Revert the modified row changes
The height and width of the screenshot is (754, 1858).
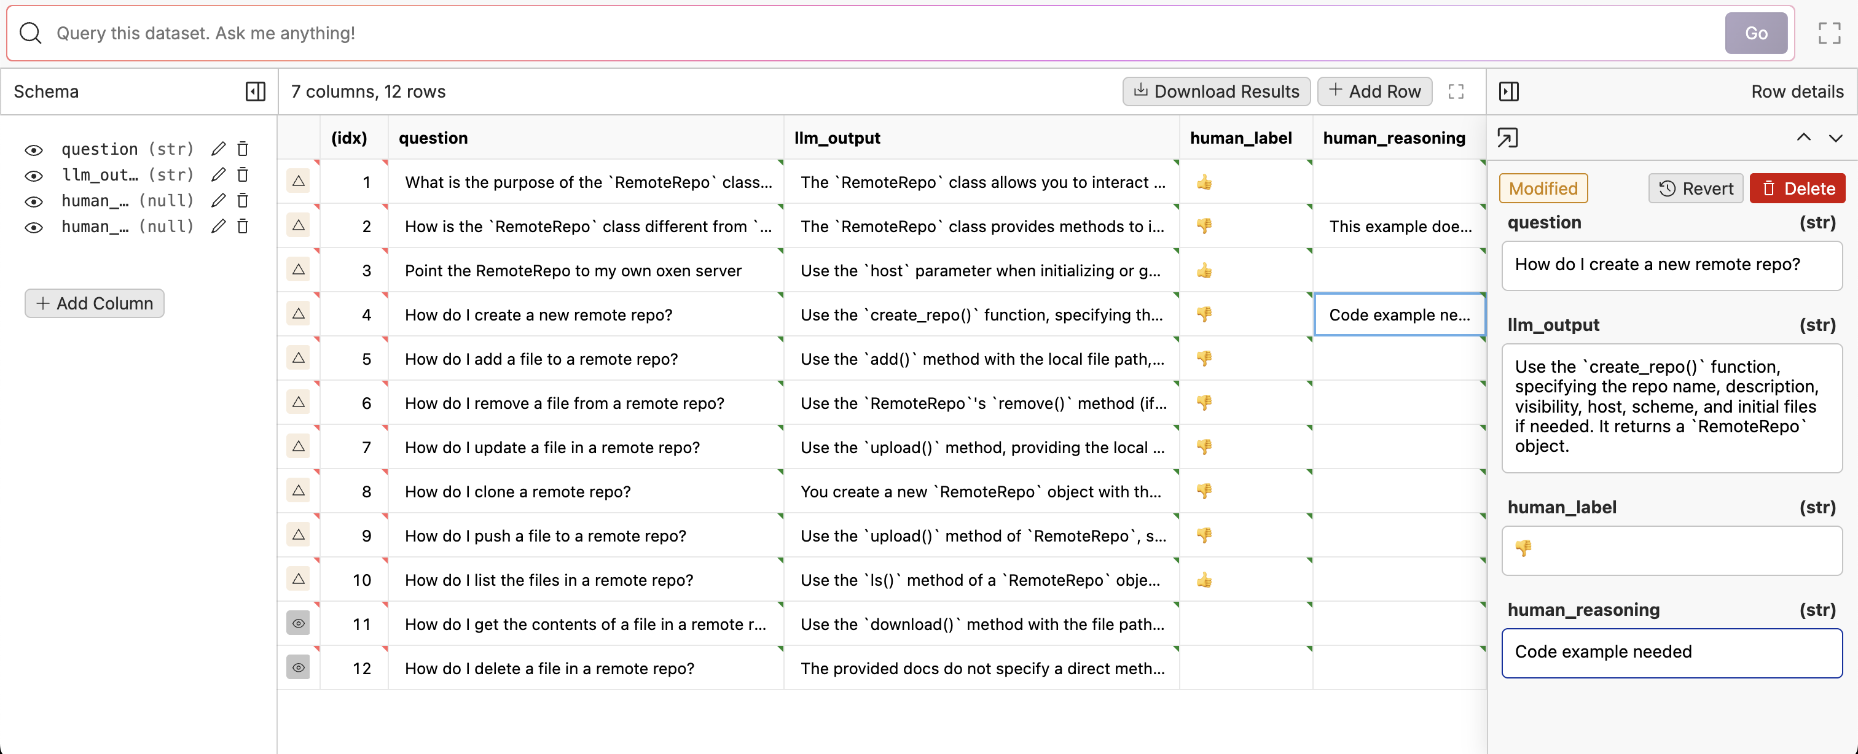tap(1695, 189)
